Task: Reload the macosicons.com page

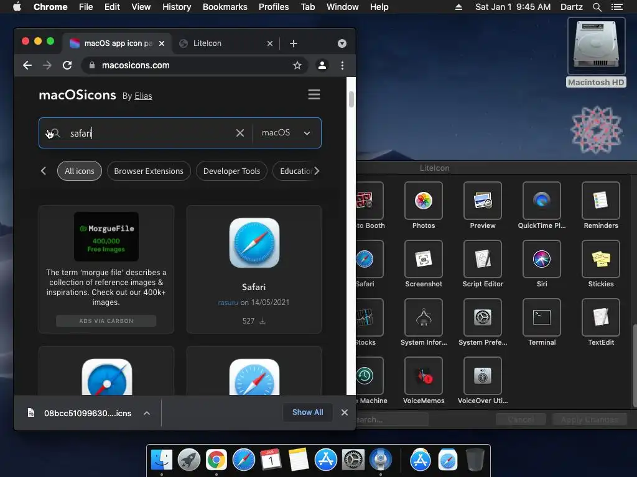Action: 67,65
